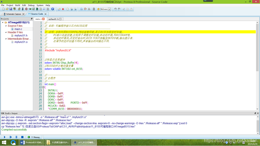This screenshot has height=146, width=260.
Task: Open the System menu
Action: [x=40, y=5]
